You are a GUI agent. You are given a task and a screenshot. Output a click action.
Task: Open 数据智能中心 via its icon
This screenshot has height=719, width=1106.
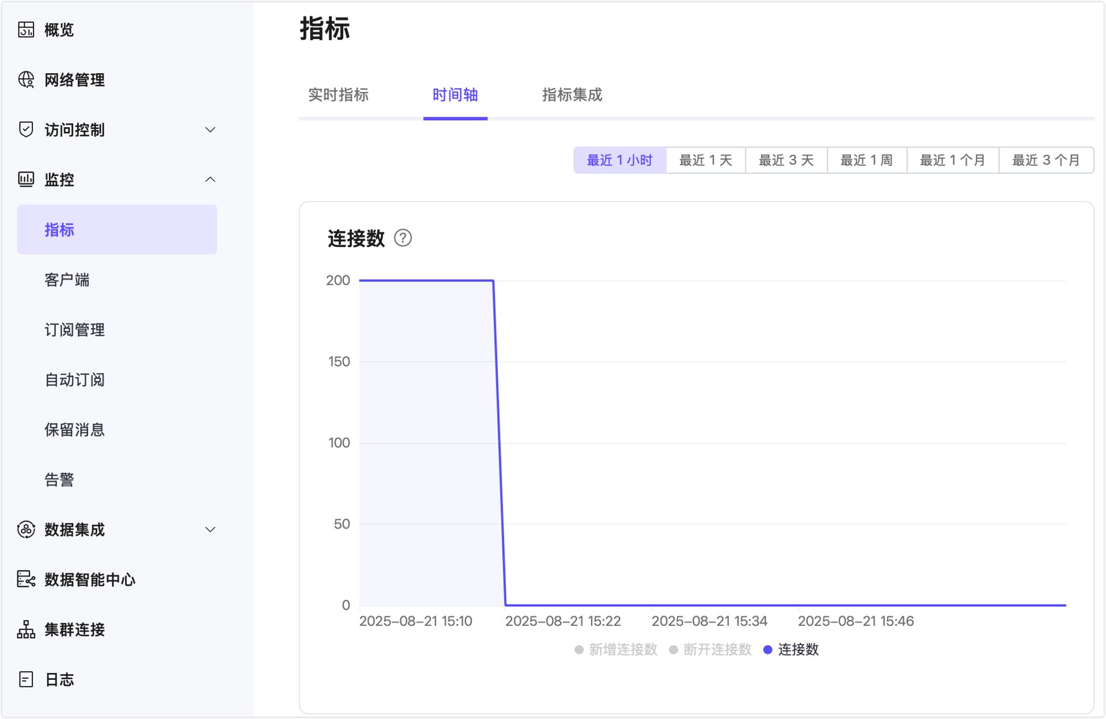(x=25, y=580)
